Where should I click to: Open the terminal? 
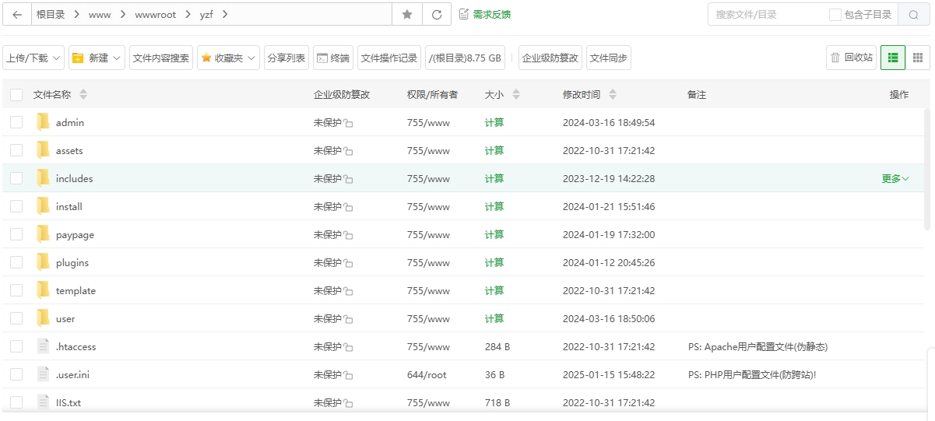[x=333, y=58]
